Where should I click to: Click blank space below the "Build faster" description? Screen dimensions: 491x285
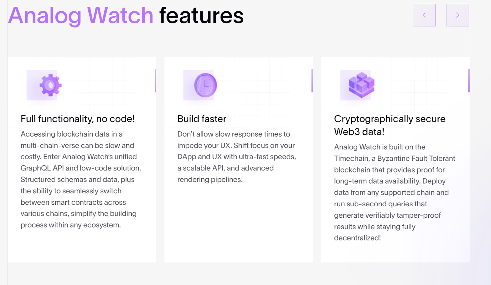pos(238,221)
